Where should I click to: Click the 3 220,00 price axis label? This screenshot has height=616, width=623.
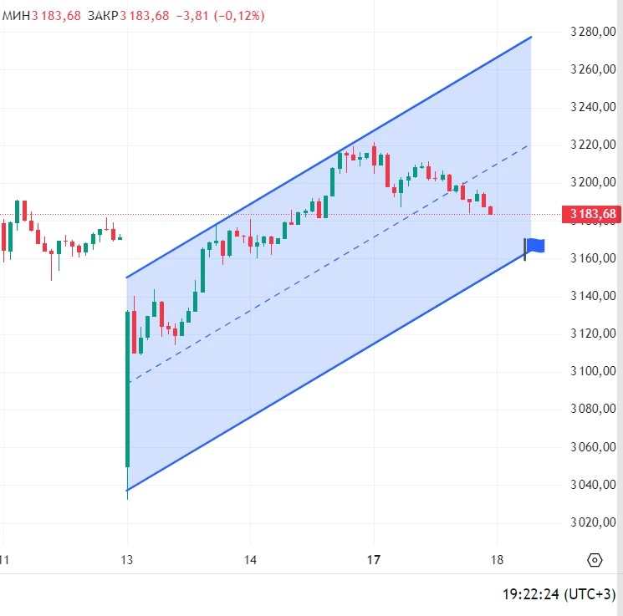tap(593, 144)
